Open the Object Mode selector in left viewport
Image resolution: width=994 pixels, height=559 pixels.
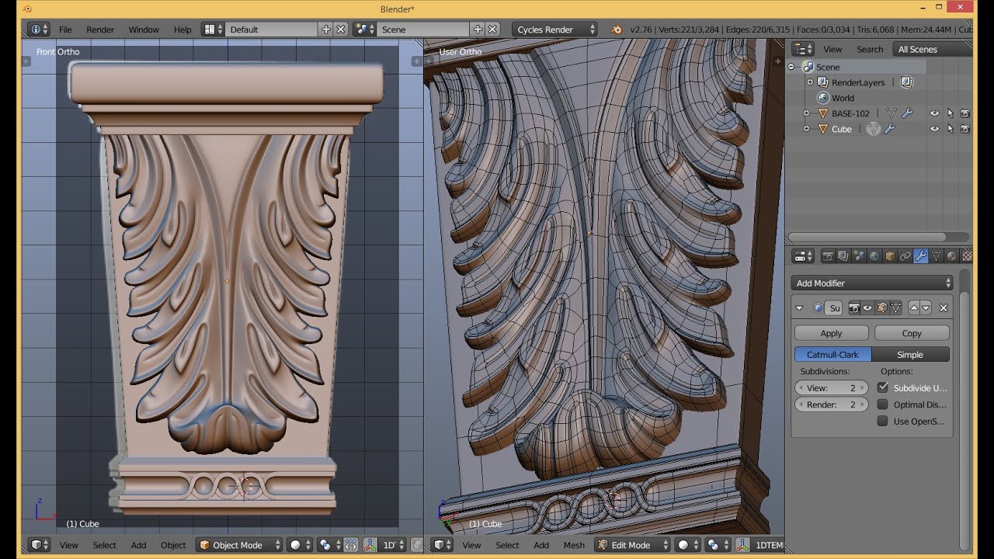239,545
